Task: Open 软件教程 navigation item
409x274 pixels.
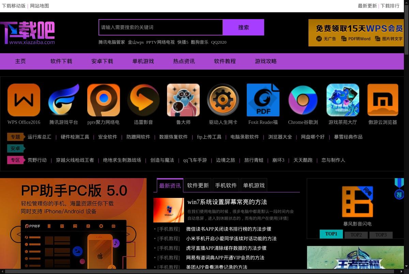Action: click(x=225, y=61)
